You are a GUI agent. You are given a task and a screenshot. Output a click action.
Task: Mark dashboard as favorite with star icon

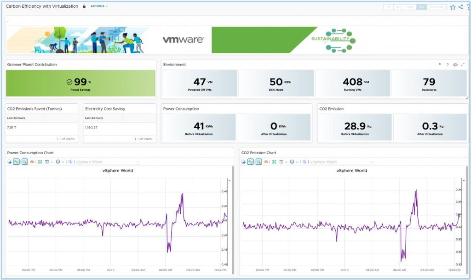point(453,7)
